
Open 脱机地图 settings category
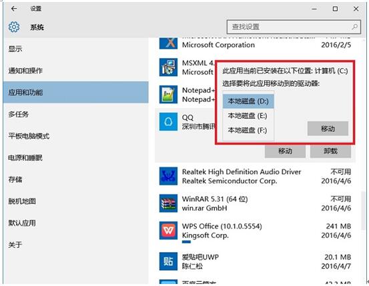tap(76, 201)
